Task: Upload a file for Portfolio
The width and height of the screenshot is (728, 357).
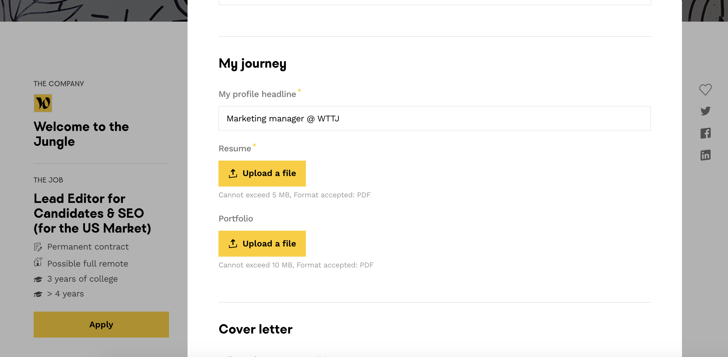Action: [x=262, y=244]
